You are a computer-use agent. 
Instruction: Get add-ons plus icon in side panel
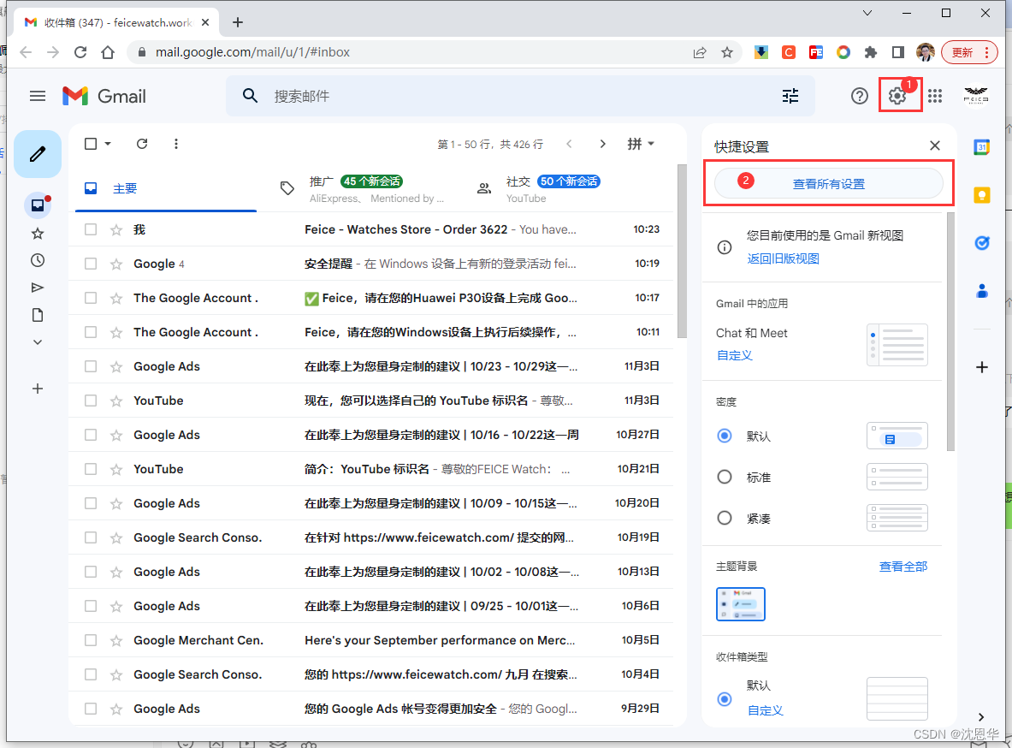982,367
